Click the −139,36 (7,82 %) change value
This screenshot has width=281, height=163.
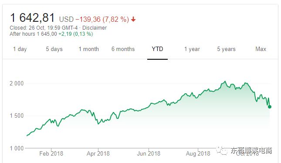tap(102, 19)
